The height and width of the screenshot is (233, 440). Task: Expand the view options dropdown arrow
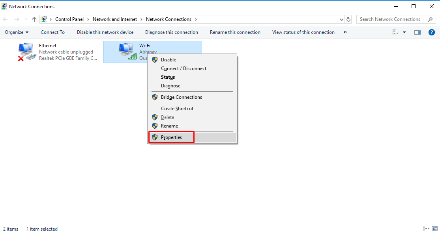click(404, 32)
